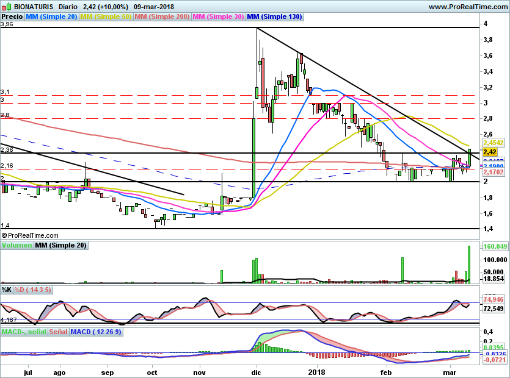Image resolution: width=510 pixels, height=378 pixels.
Task: Open the %K stochastic label
Action: point(7,290)
